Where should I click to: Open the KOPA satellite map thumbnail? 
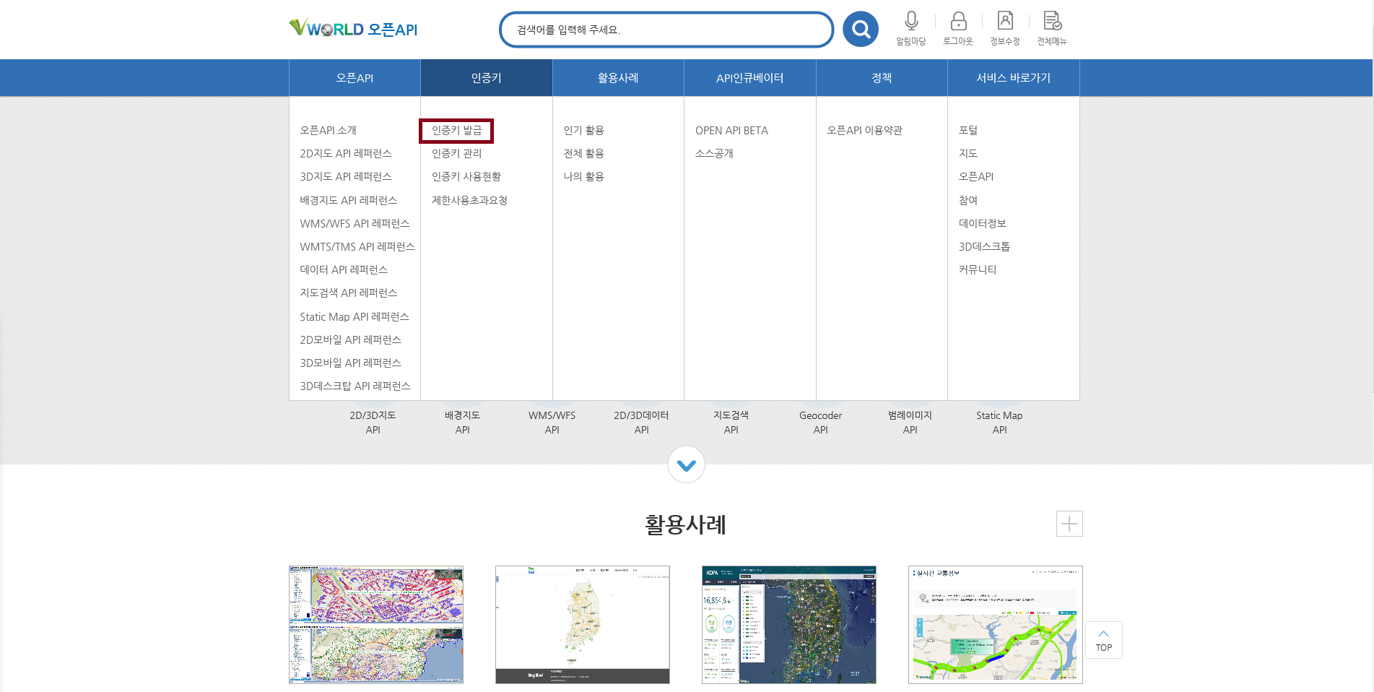tap(789, 625)
